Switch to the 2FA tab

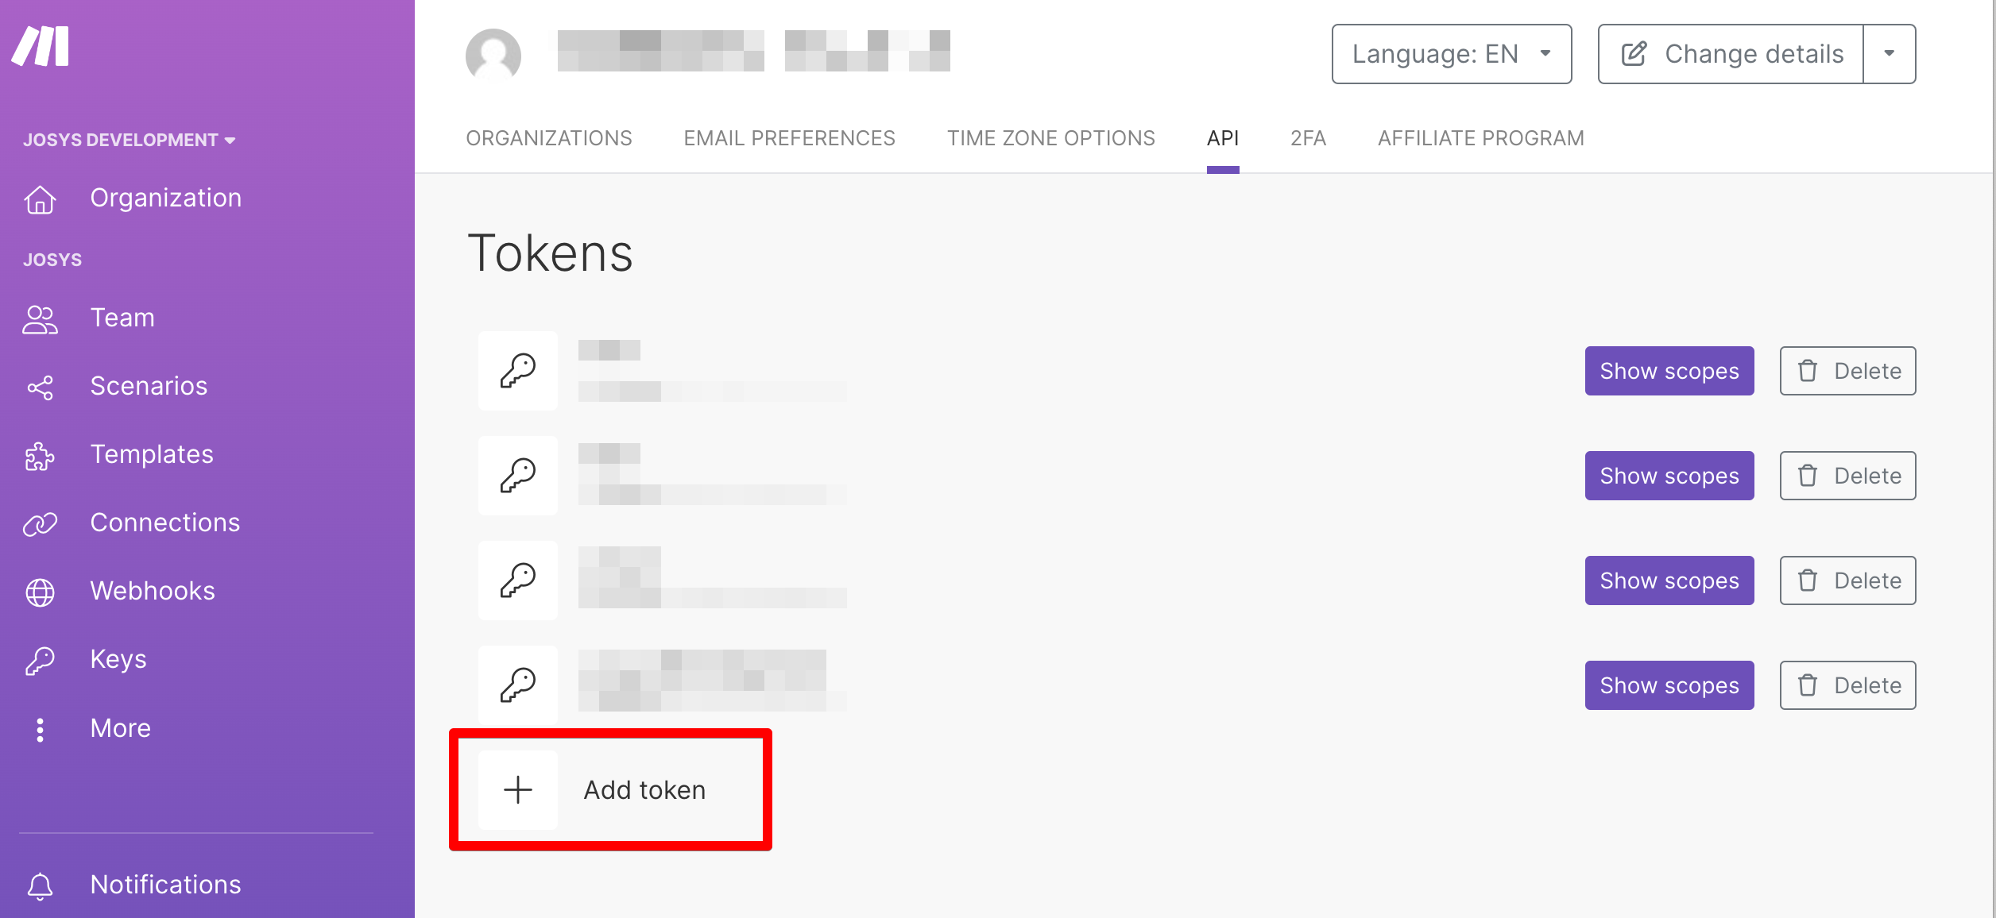(1308, 138)
